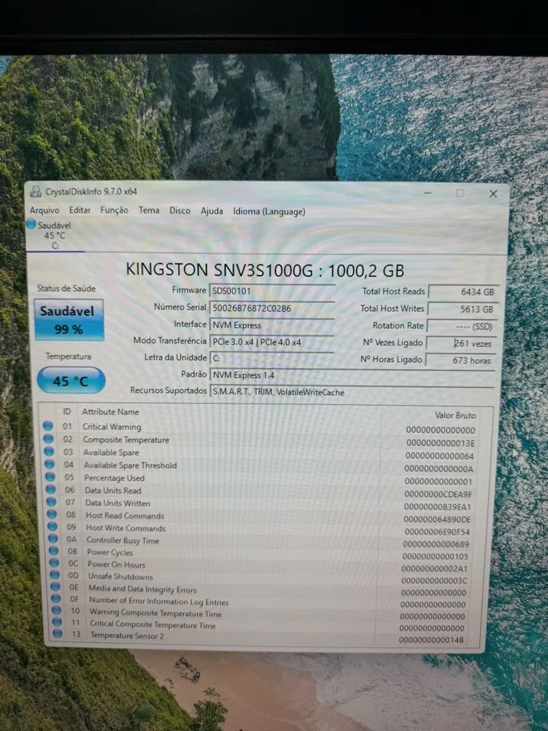The width and height of the screenshot is (548, 731).
Task: Click the status orb for Percentage Used
Action: [x=50, y=477]
